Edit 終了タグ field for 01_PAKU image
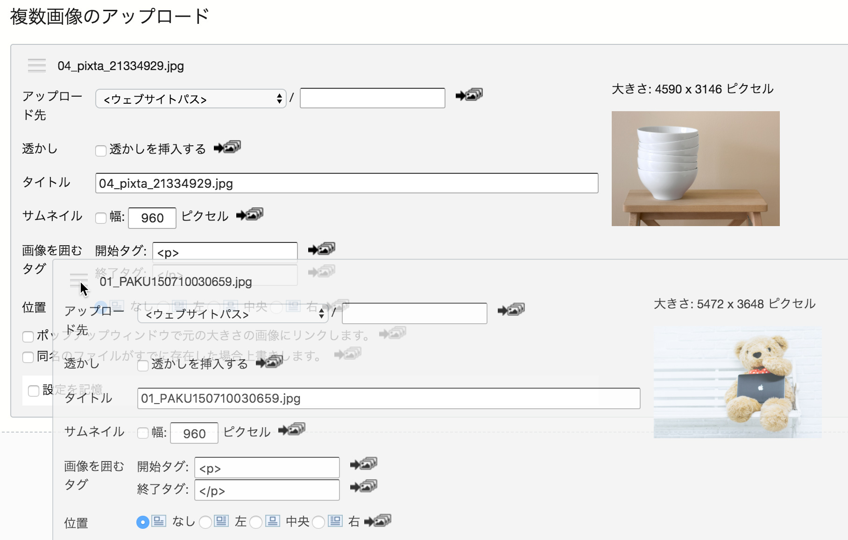848x540 pixels. tap(267, 490)
